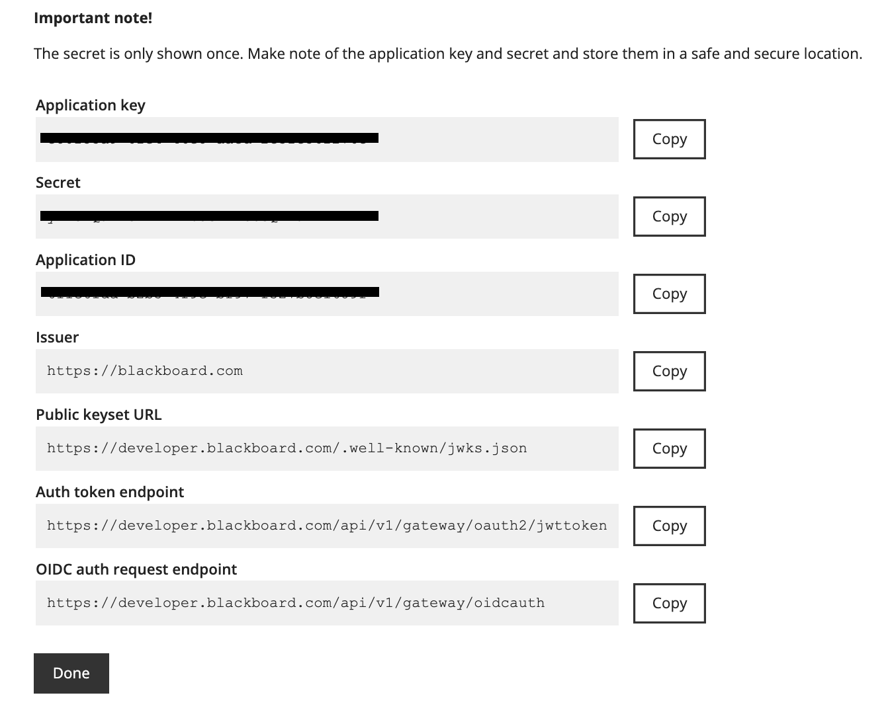Copy the Public keyset URL
Screen dimensions: 888x726
coord(669,448)
